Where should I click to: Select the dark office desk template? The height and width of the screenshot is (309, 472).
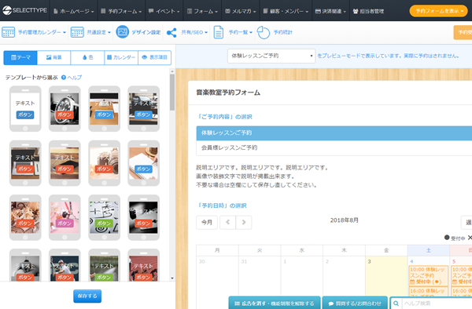coord(144,108)
